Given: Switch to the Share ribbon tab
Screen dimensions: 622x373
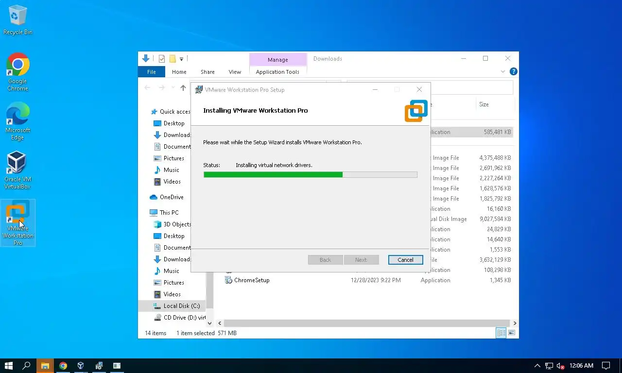Looking at the screenshot, I should (x=207, y=72).
